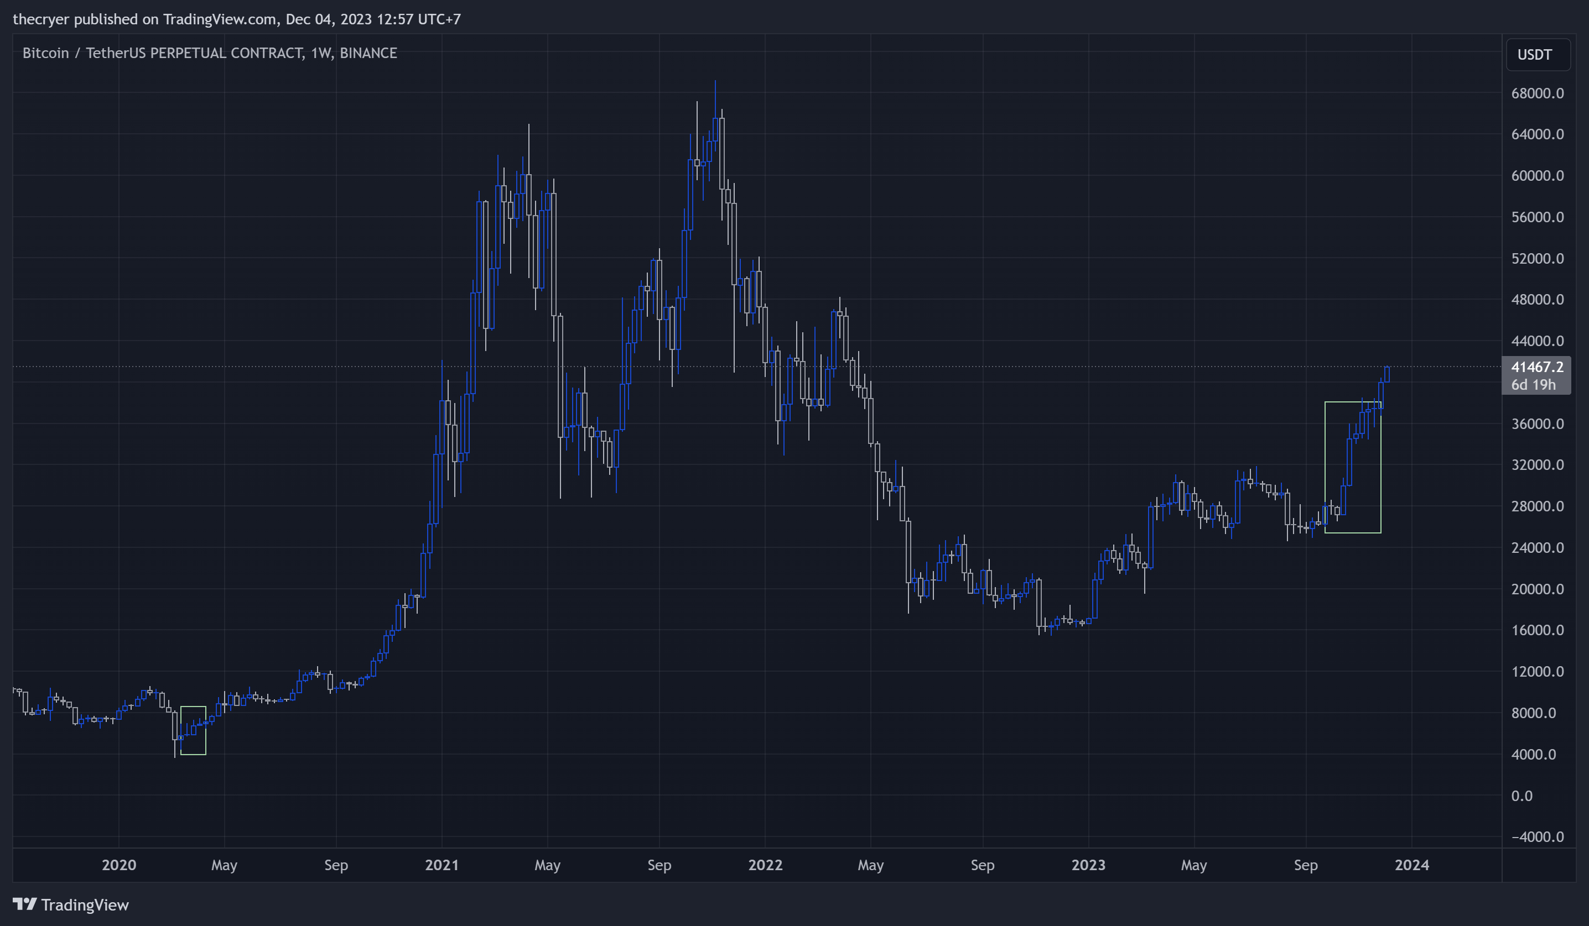Click the 24000.0 price axis label
The image size is (1589, 926).
coord(1538,547)
